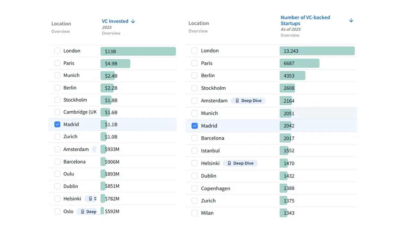Click the ribbon icon next to Helsinki in left table

tap(90, 199)
